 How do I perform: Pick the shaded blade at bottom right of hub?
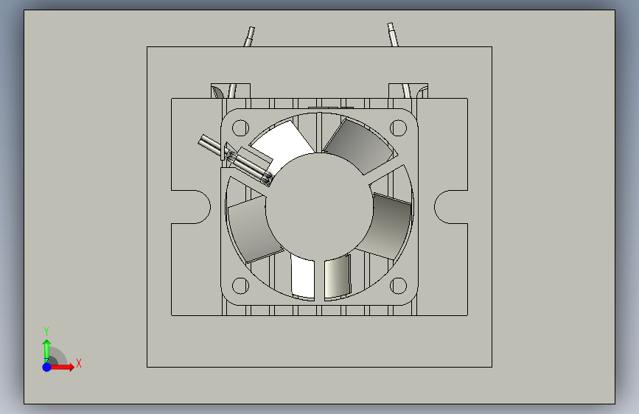pyautogui.click(x=338, y=277)
